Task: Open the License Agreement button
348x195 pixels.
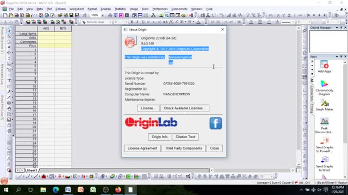Action: [x=142, y=148]
